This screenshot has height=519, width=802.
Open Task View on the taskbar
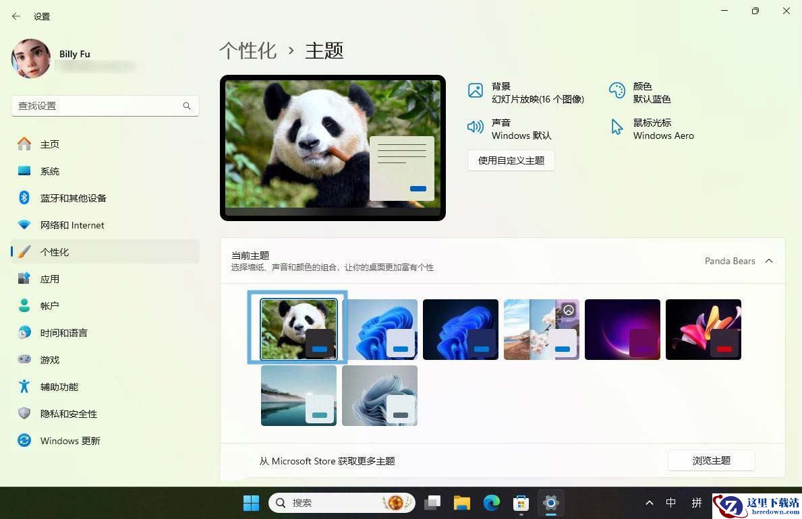[432, 503]
